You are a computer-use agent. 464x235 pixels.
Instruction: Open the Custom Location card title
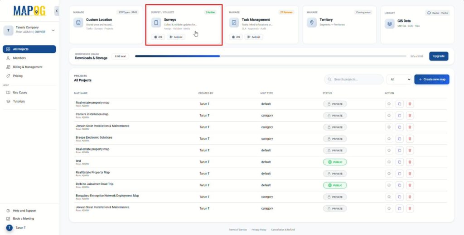(x=99, y=20)
